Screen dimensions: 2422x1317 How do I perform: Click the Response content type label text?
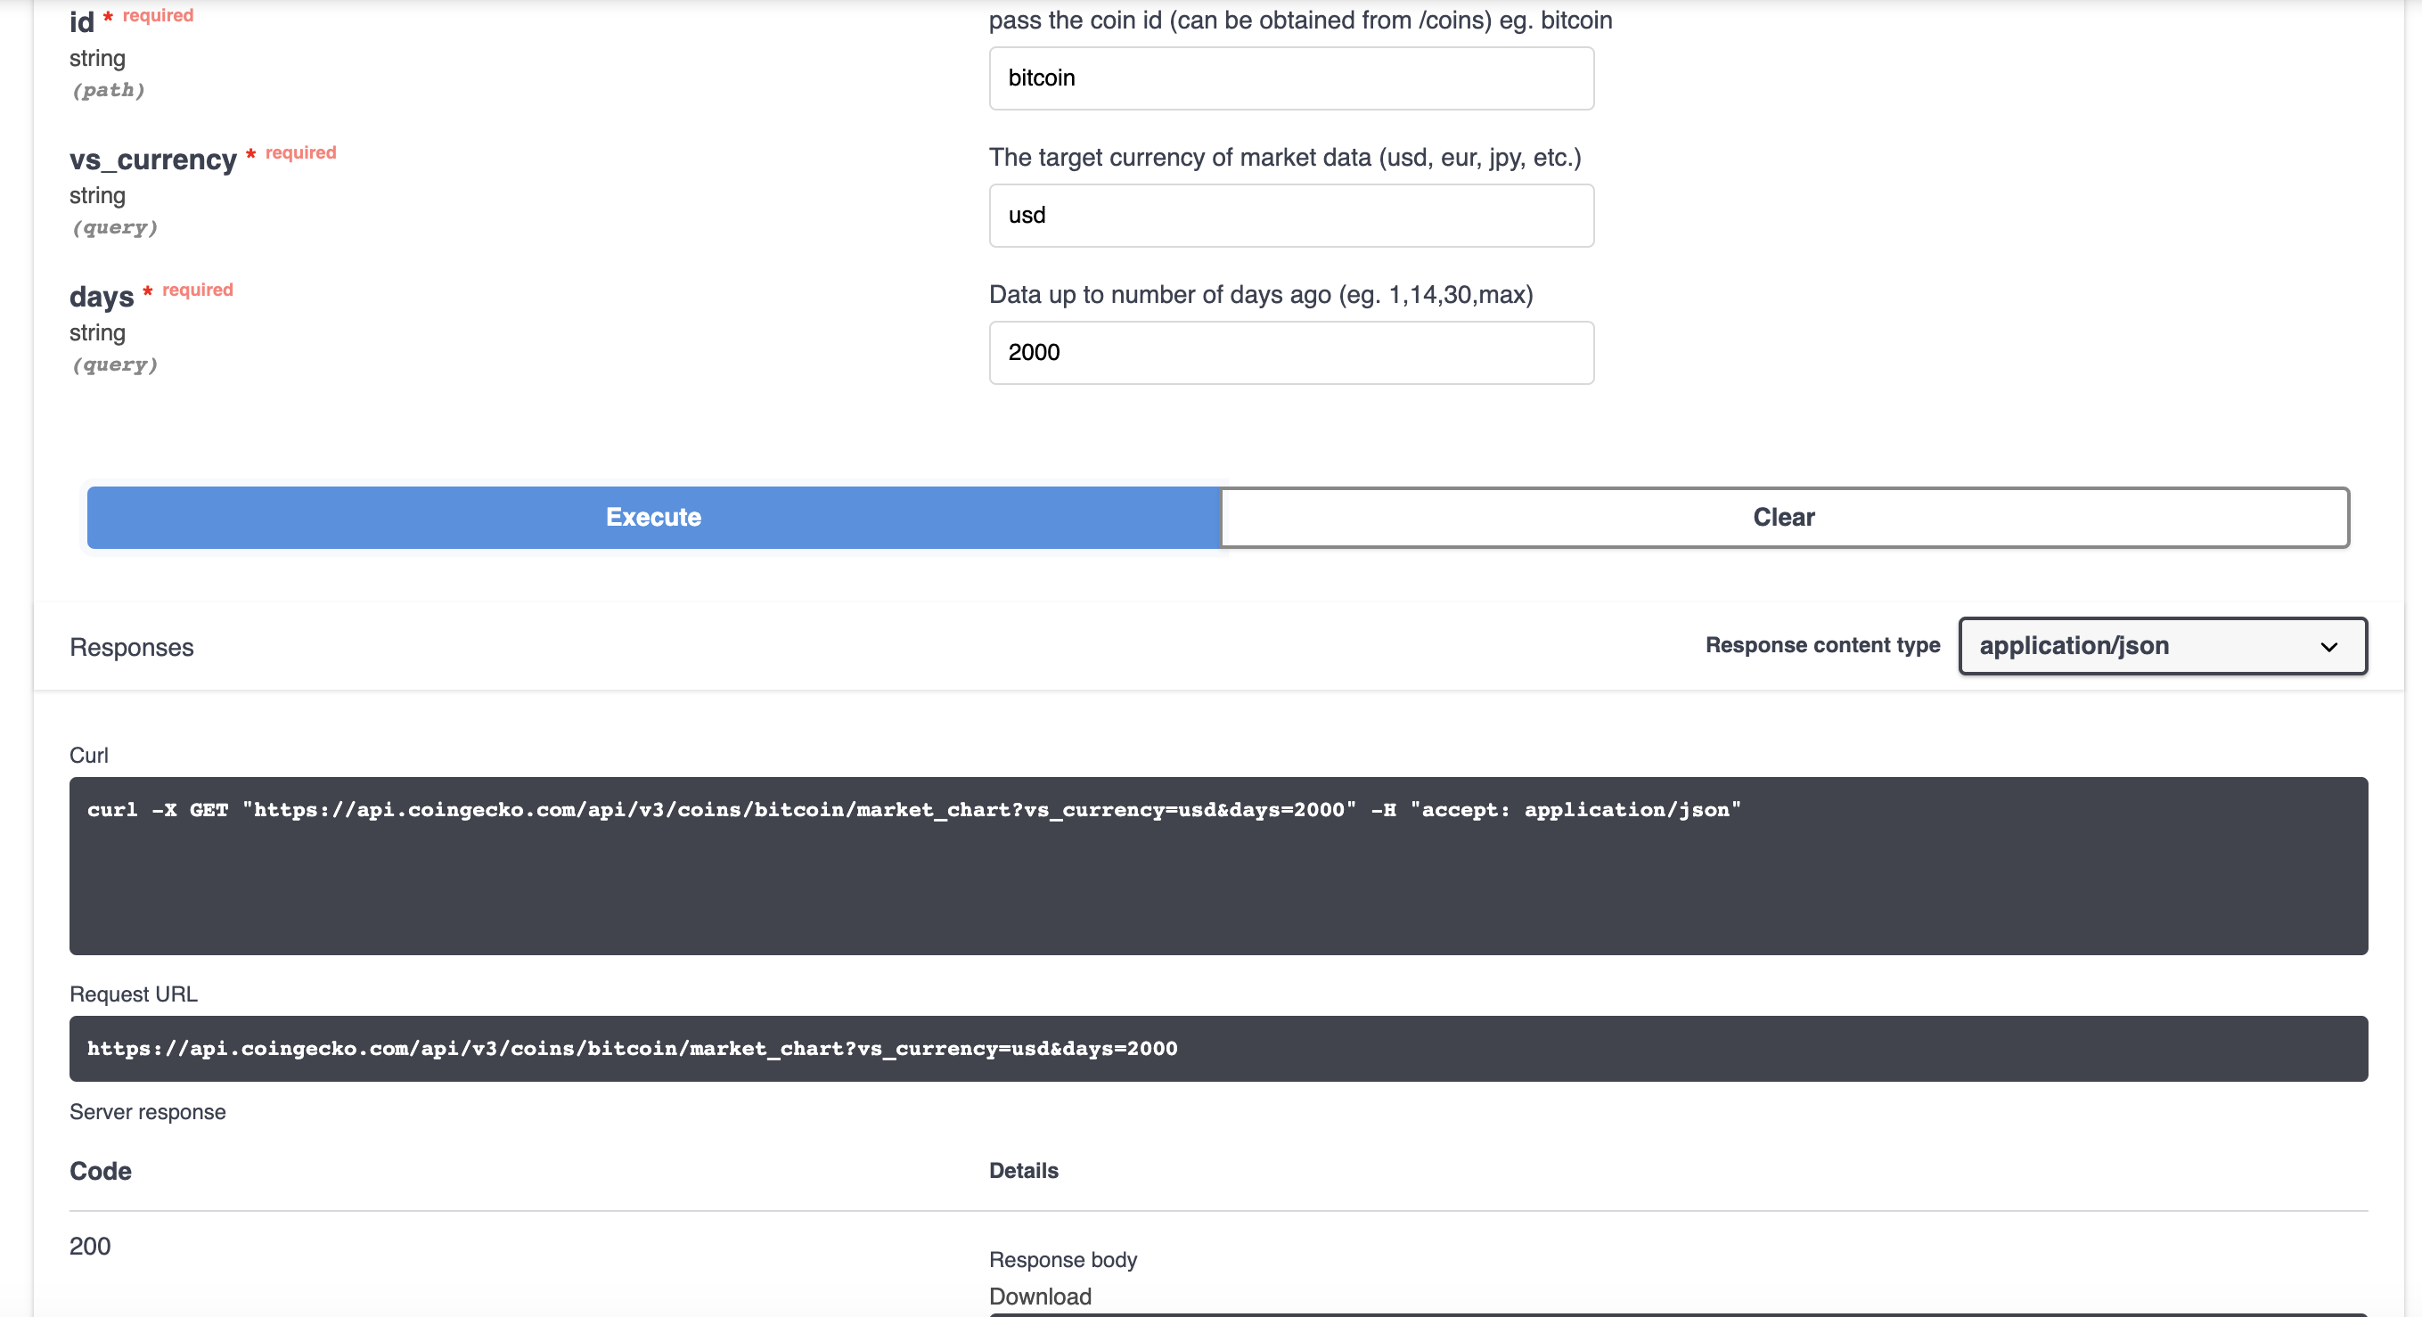coord(1821,645)
